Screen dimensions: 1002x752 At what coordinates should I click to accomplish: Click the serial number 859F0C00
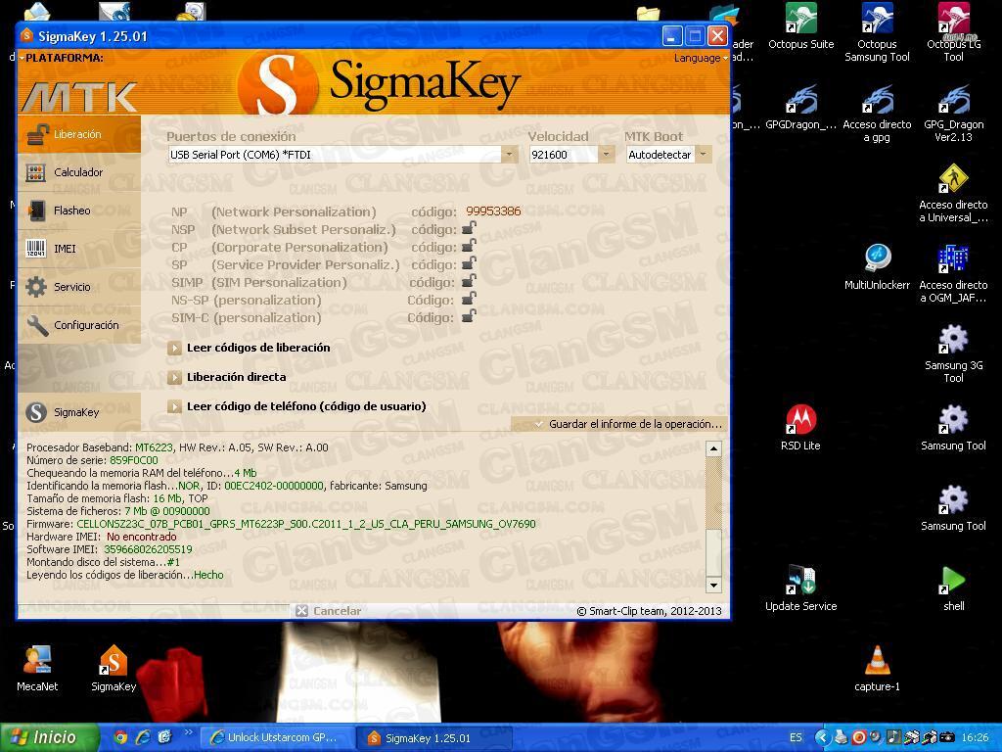pos(133,460)
